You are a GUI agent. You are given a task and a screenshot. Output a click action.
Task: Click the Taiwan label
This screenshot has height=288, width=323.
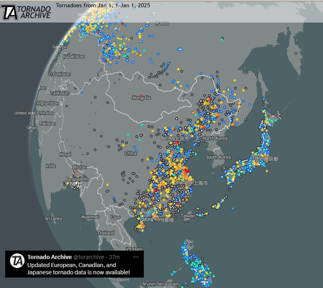pyautogui.click(x=188, y=216)
